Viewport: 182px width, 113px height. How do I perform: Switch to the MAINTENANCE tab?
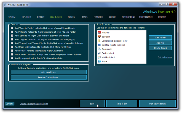point(146,17)
